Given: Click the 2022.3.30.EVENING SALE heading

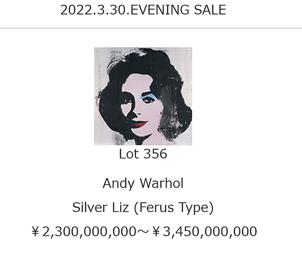Looking at the screenshot, I should pyautogui.click(x=143, y=10).
